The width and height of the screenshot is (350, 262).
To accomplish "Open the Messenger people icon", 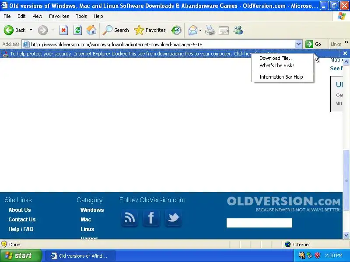I will click(x=238, y=30).
